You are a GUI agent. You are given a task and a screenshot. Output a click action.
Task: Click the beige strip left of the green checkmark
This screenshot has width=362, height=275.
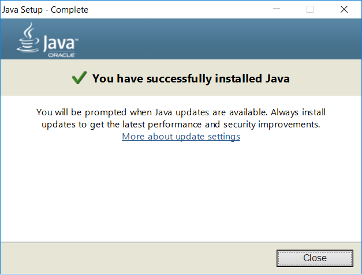pyautogui.click(x=36, y=78)
